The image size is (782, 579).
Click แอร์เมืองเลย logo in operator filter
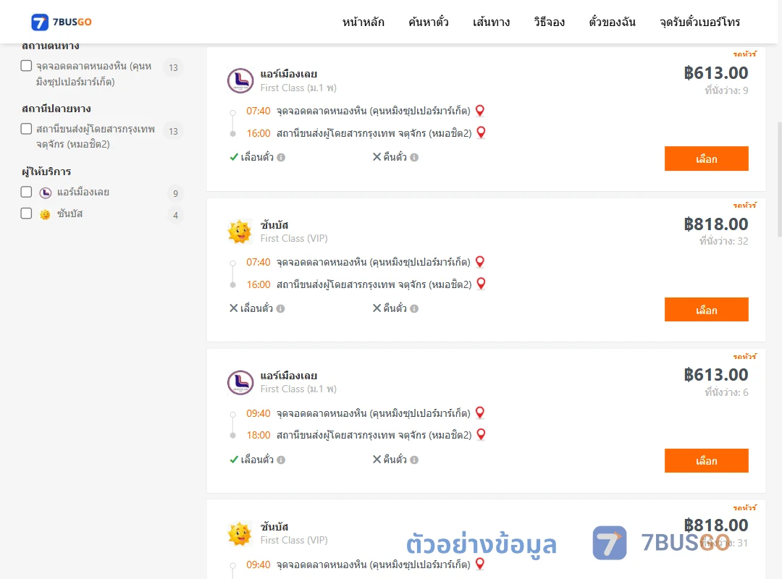coord(46,193)
